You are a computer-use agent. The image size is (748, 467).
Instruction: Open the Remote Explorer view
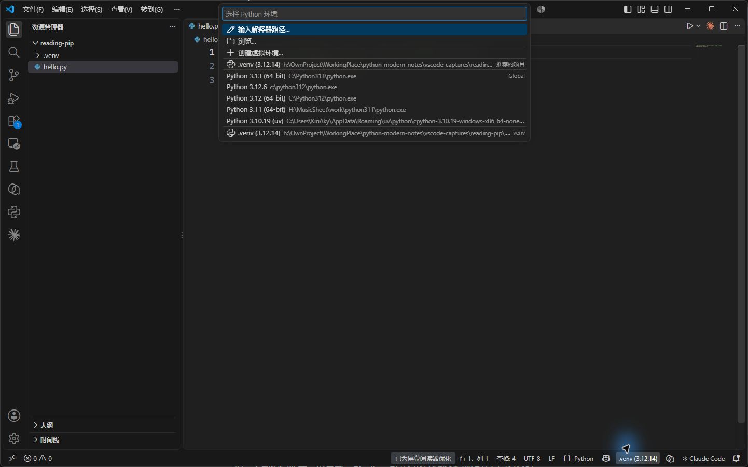(14, 144)
